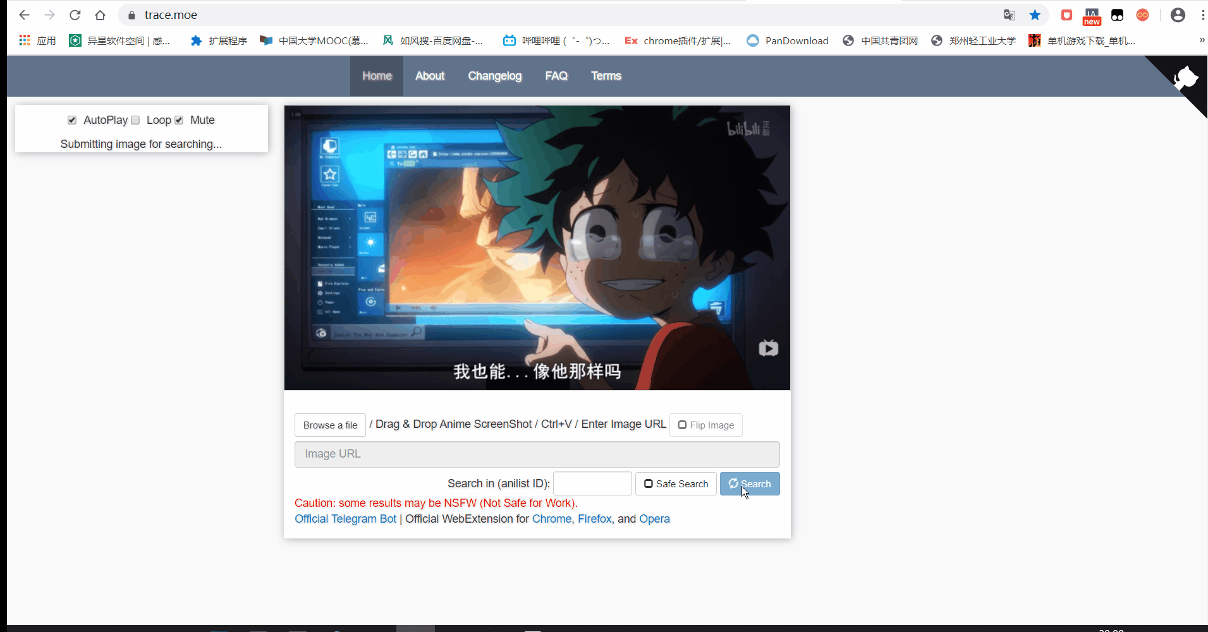Open the red infinity extension icon

[x=1143, y=15]
